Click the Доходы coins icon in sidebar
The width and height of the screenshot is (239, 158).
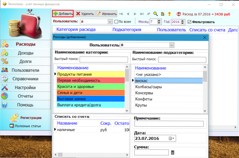click(5, 53)
